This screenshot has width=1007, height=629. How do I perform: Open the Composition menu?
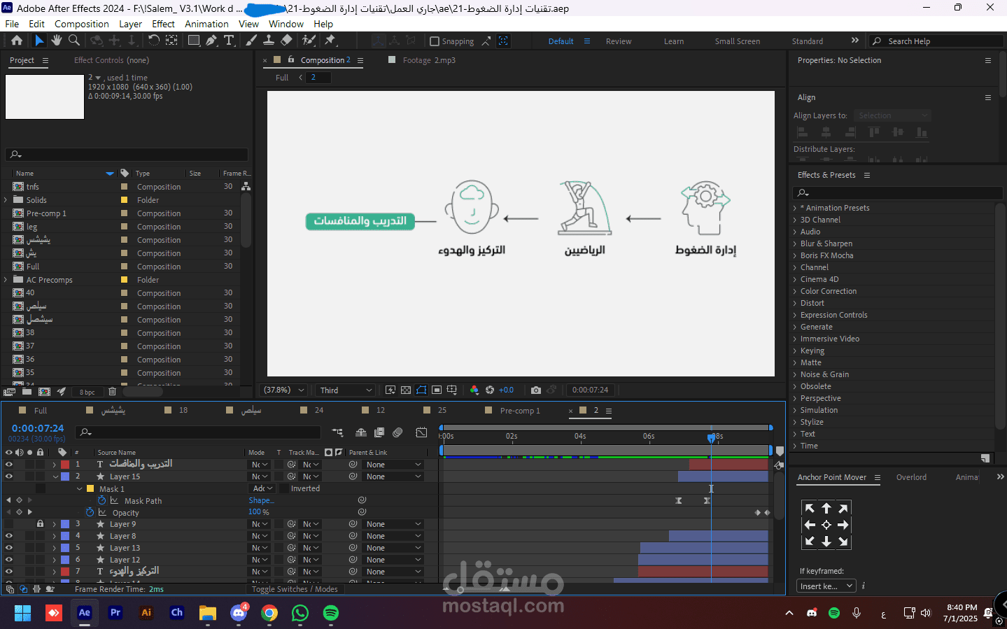tap(82, 24)
